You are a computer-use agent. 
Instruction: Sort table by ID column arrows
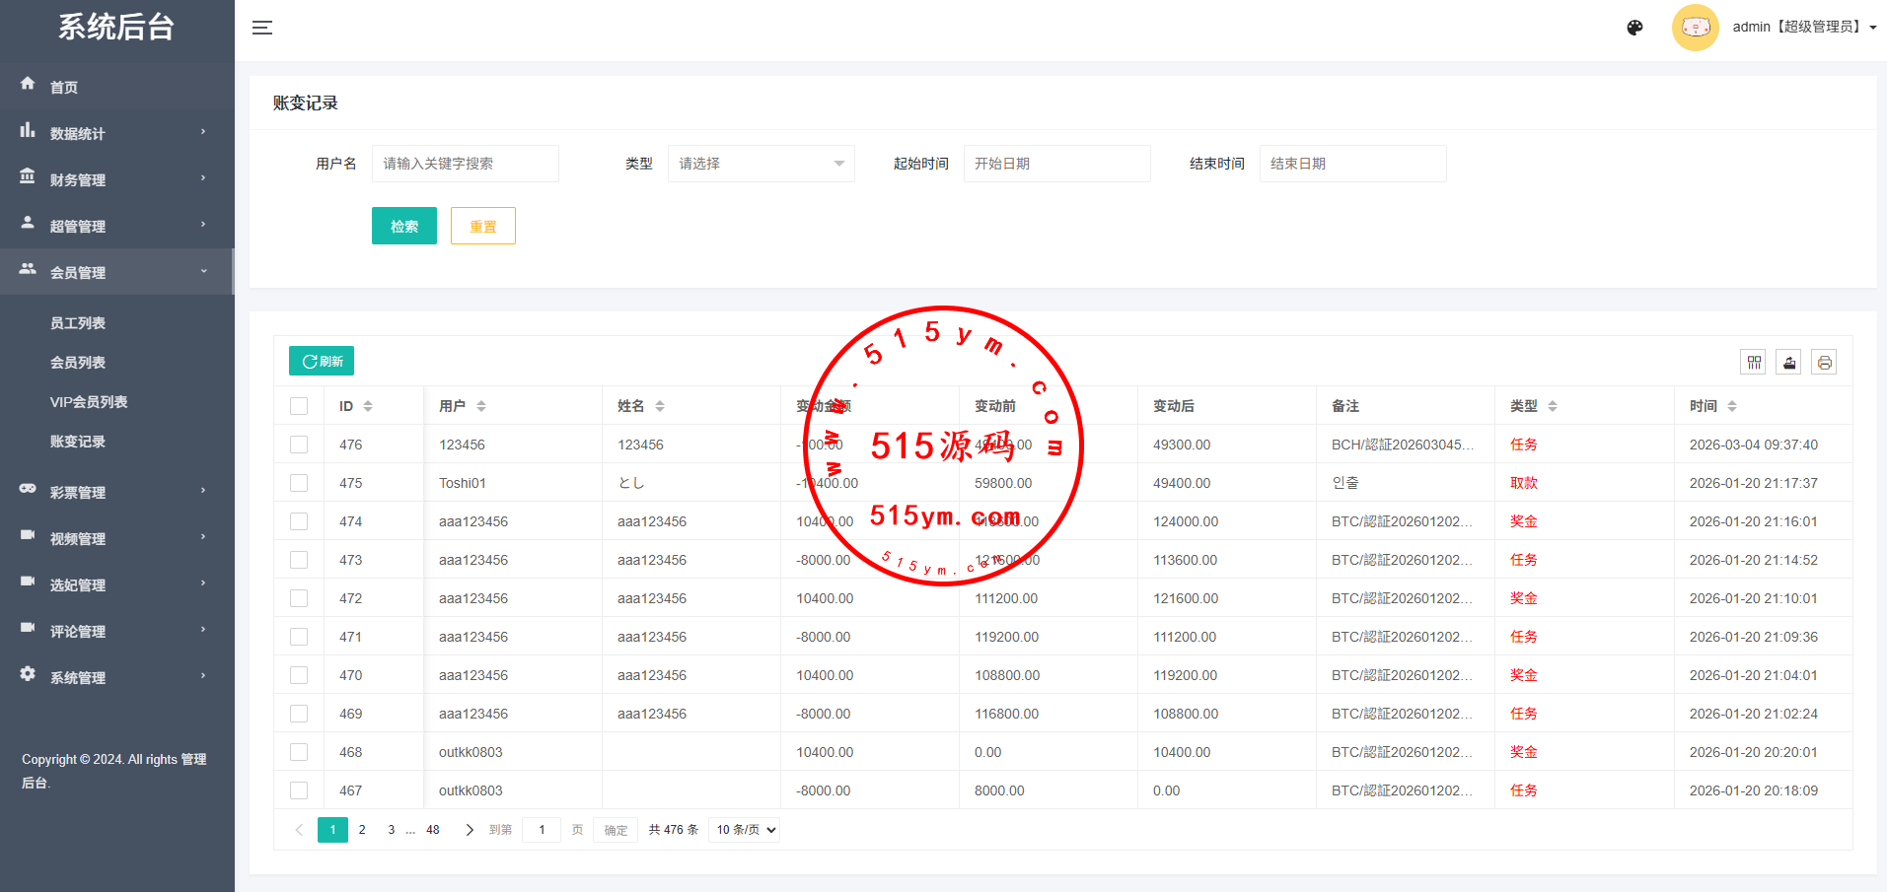click(x=368, y=406)
